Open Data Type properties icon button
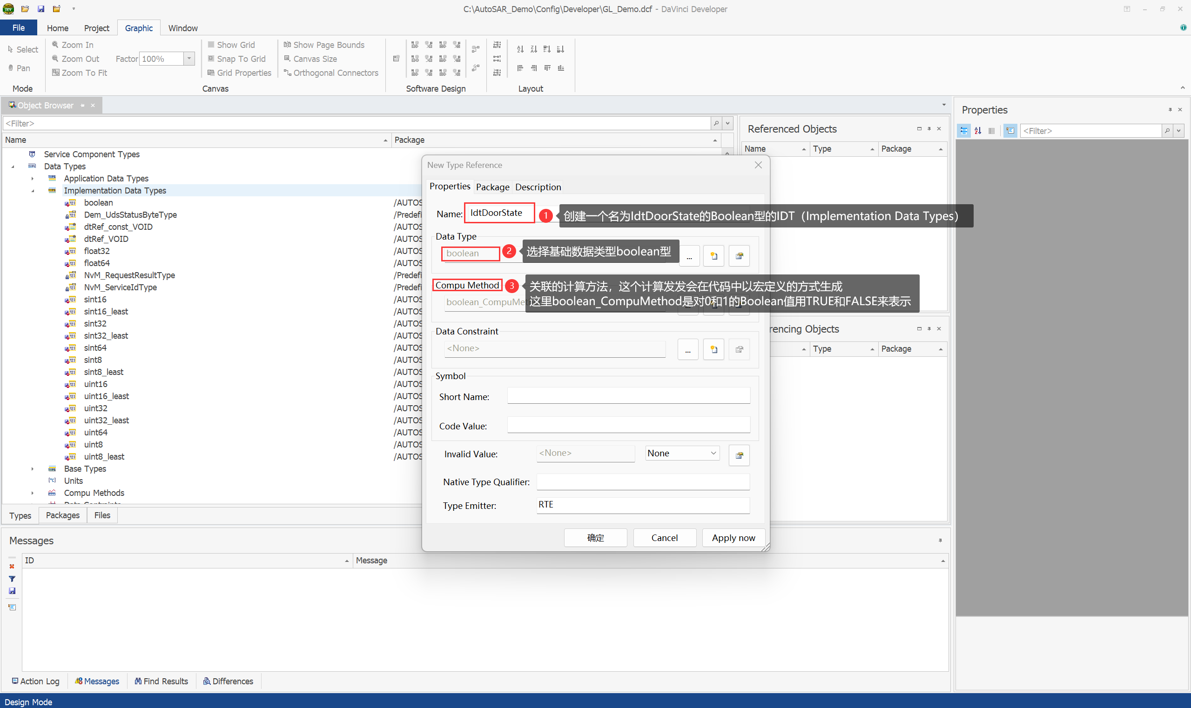1191x708 pixels. point(739,256)
